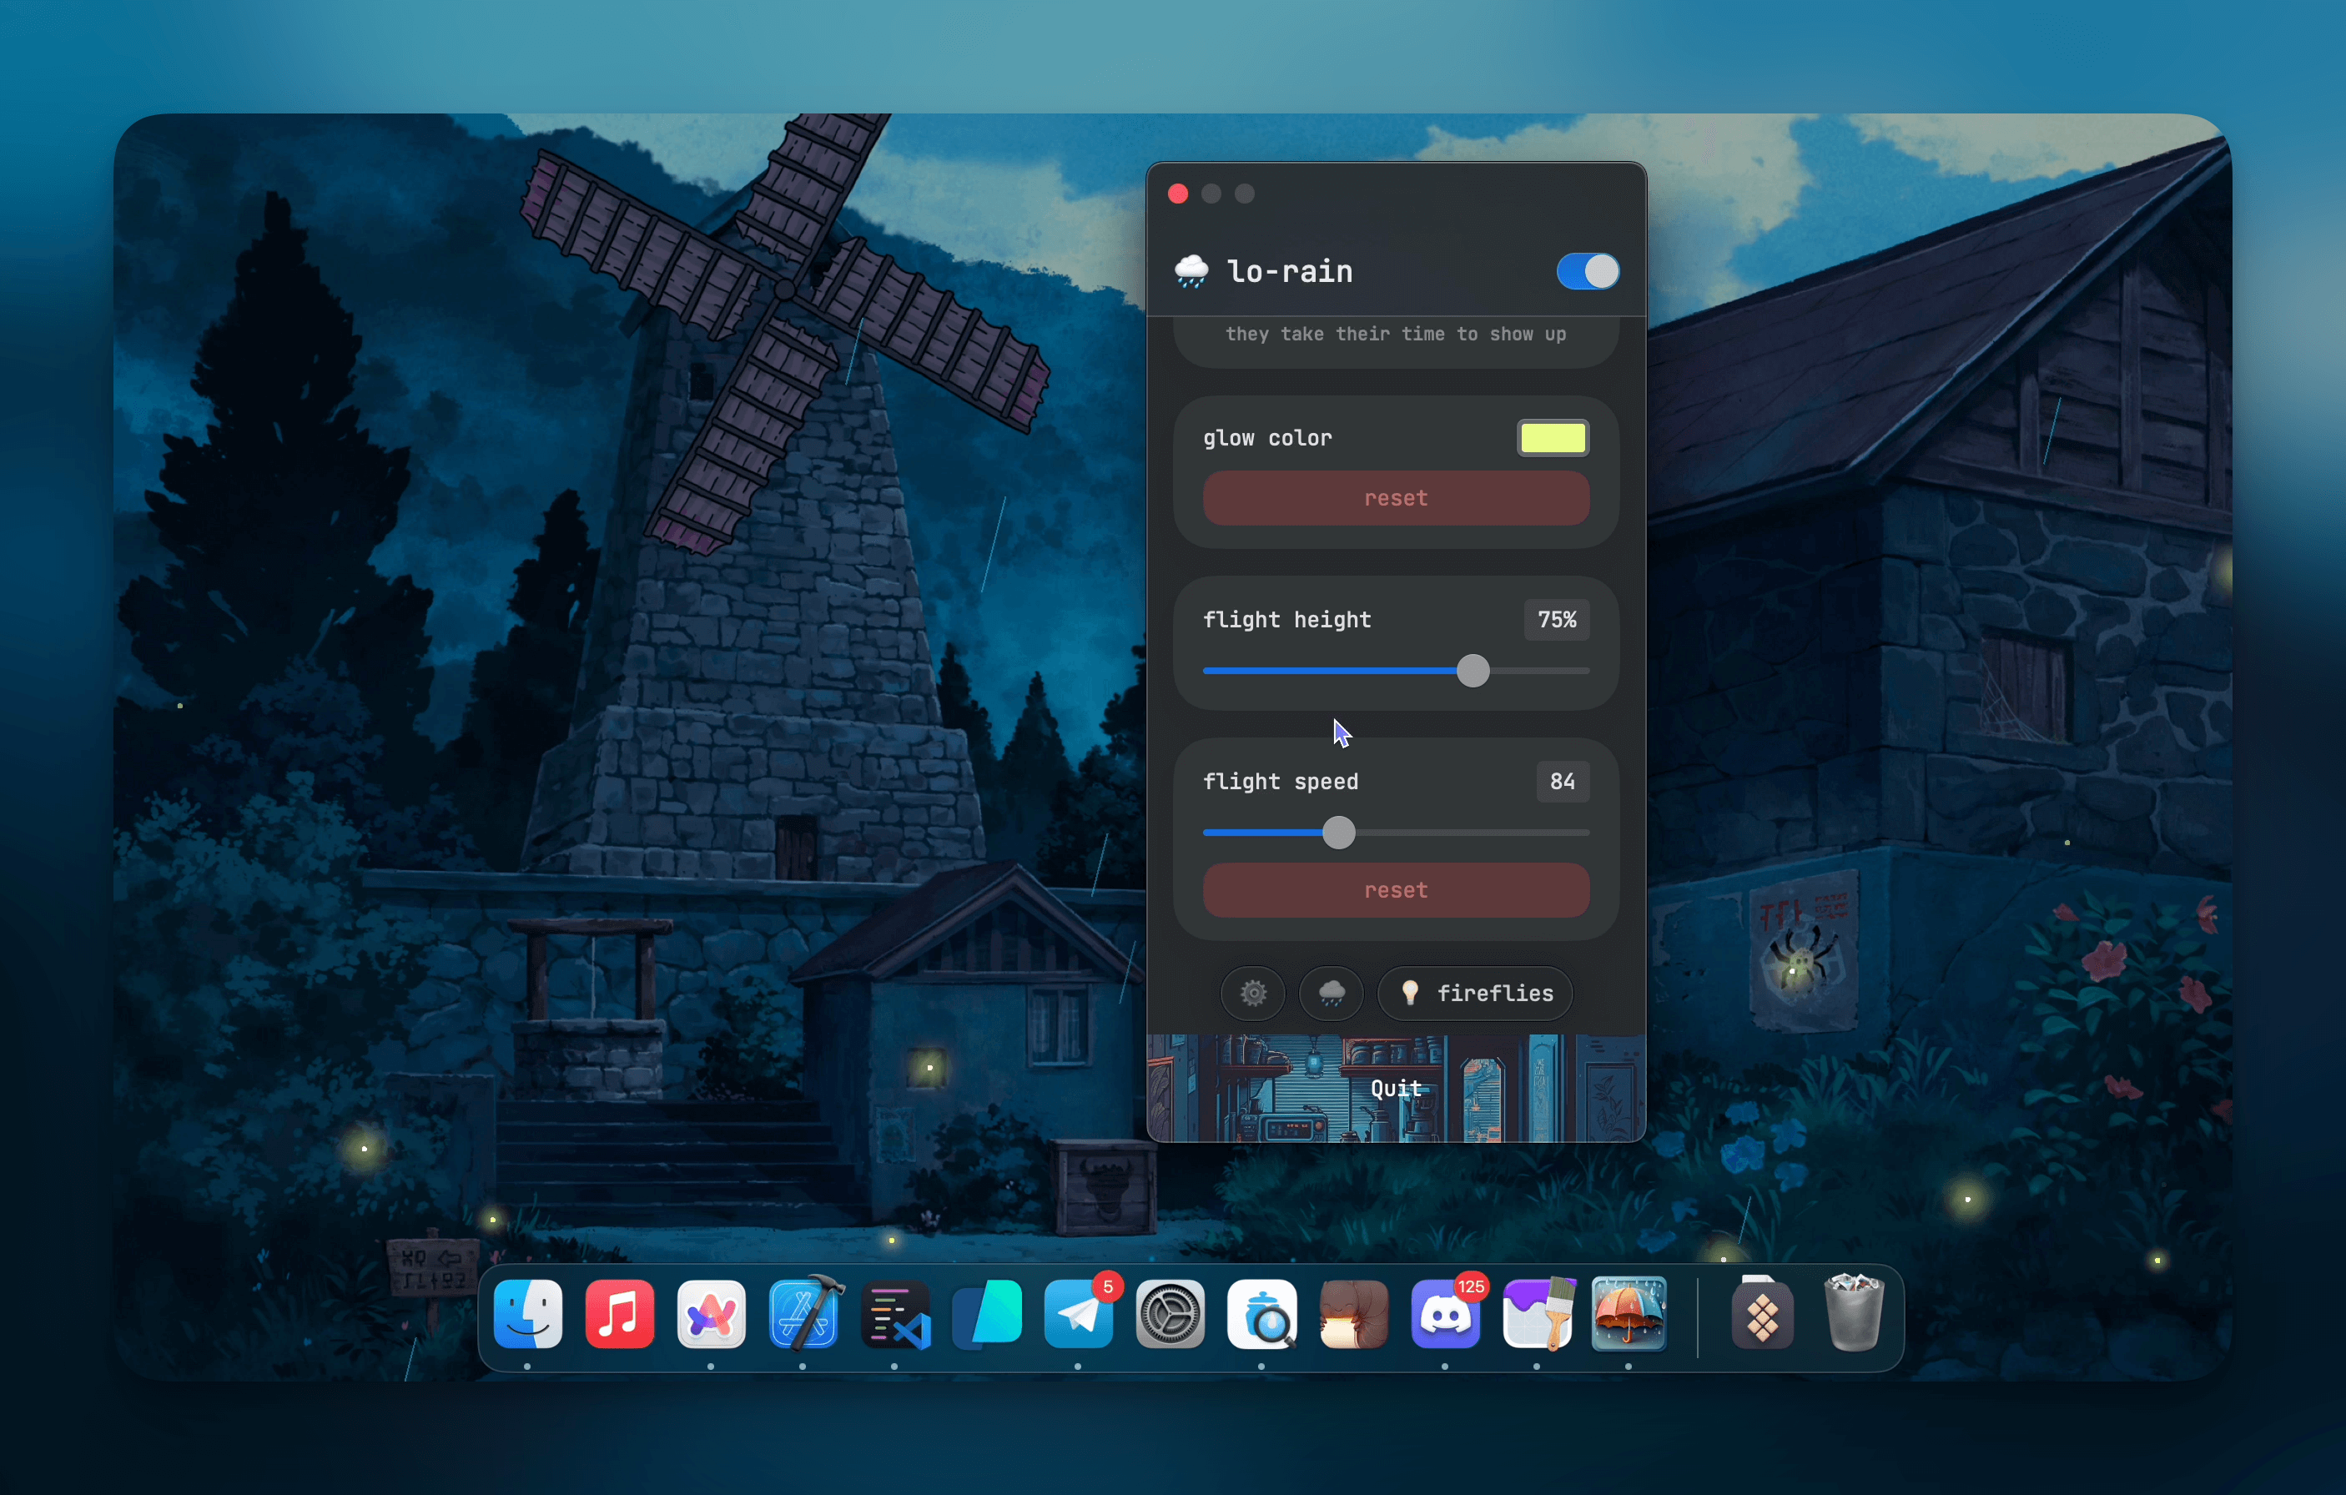Click the "lo-rain" title text
Screen dimensions: 2346x1495
[1289, 271]
